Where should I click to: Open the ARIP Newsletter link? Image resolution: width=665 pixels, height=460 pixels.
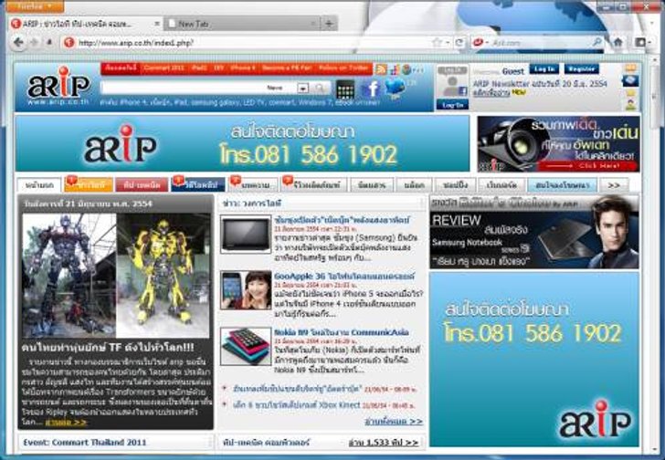coord(540,84)
